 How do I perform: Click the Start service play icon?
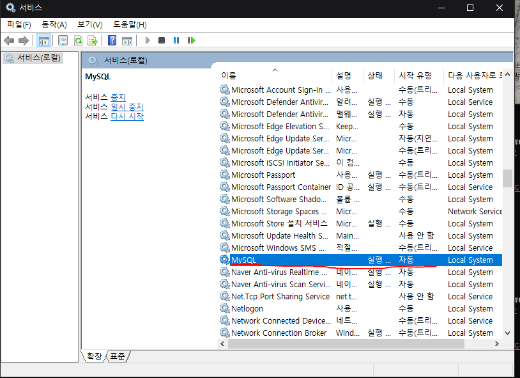pos(148,40)
